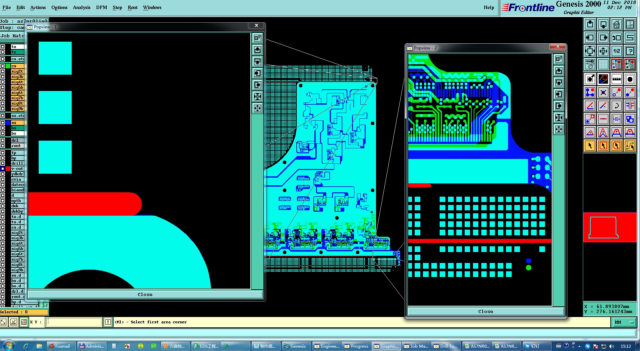Select the sig7b layer name
The height and width of the screenshot is (351, 640).
[17, 98]
